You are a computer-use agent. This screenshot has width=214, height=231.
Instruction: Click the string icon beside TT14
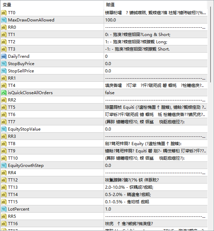point(4,195)
